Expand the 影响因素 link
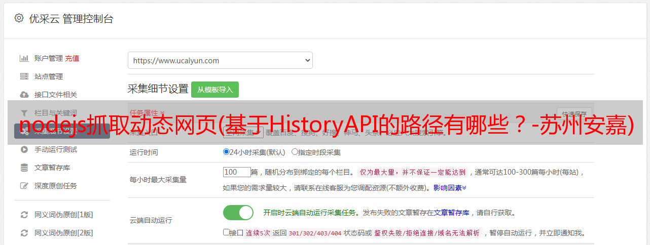 [450, 187]
